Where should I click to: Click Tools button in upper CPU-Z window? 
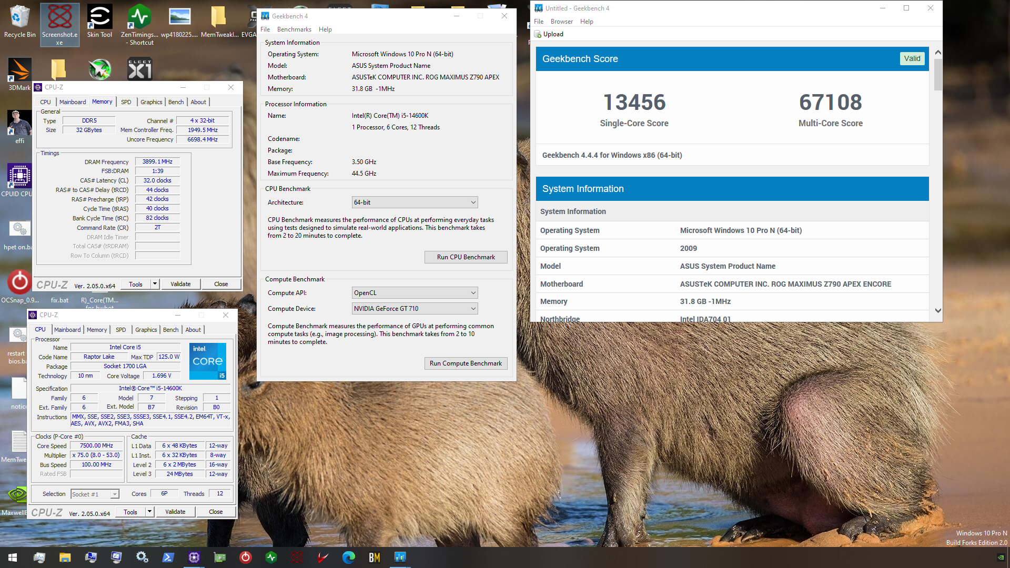[136, 284]
